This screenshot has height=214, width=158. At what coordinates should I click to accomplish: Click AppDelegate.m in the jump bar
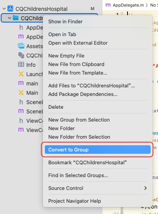point(125,5)
